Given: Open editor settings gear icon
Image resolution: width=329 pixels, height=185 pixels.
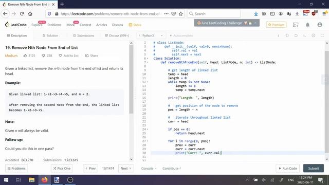Looking at the screenshot, I should tap(313, 35).
